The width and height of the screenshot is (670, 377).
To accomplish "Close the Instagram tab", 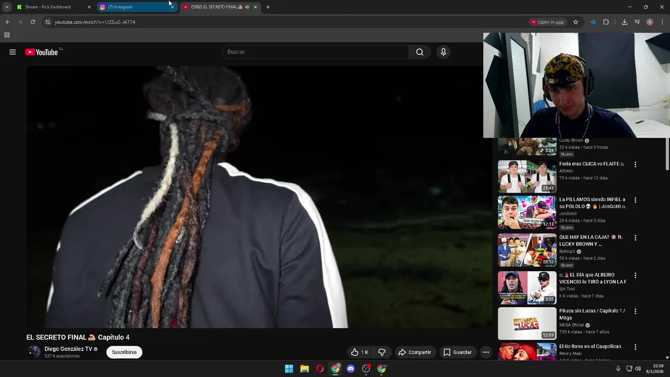I will 172,7.
